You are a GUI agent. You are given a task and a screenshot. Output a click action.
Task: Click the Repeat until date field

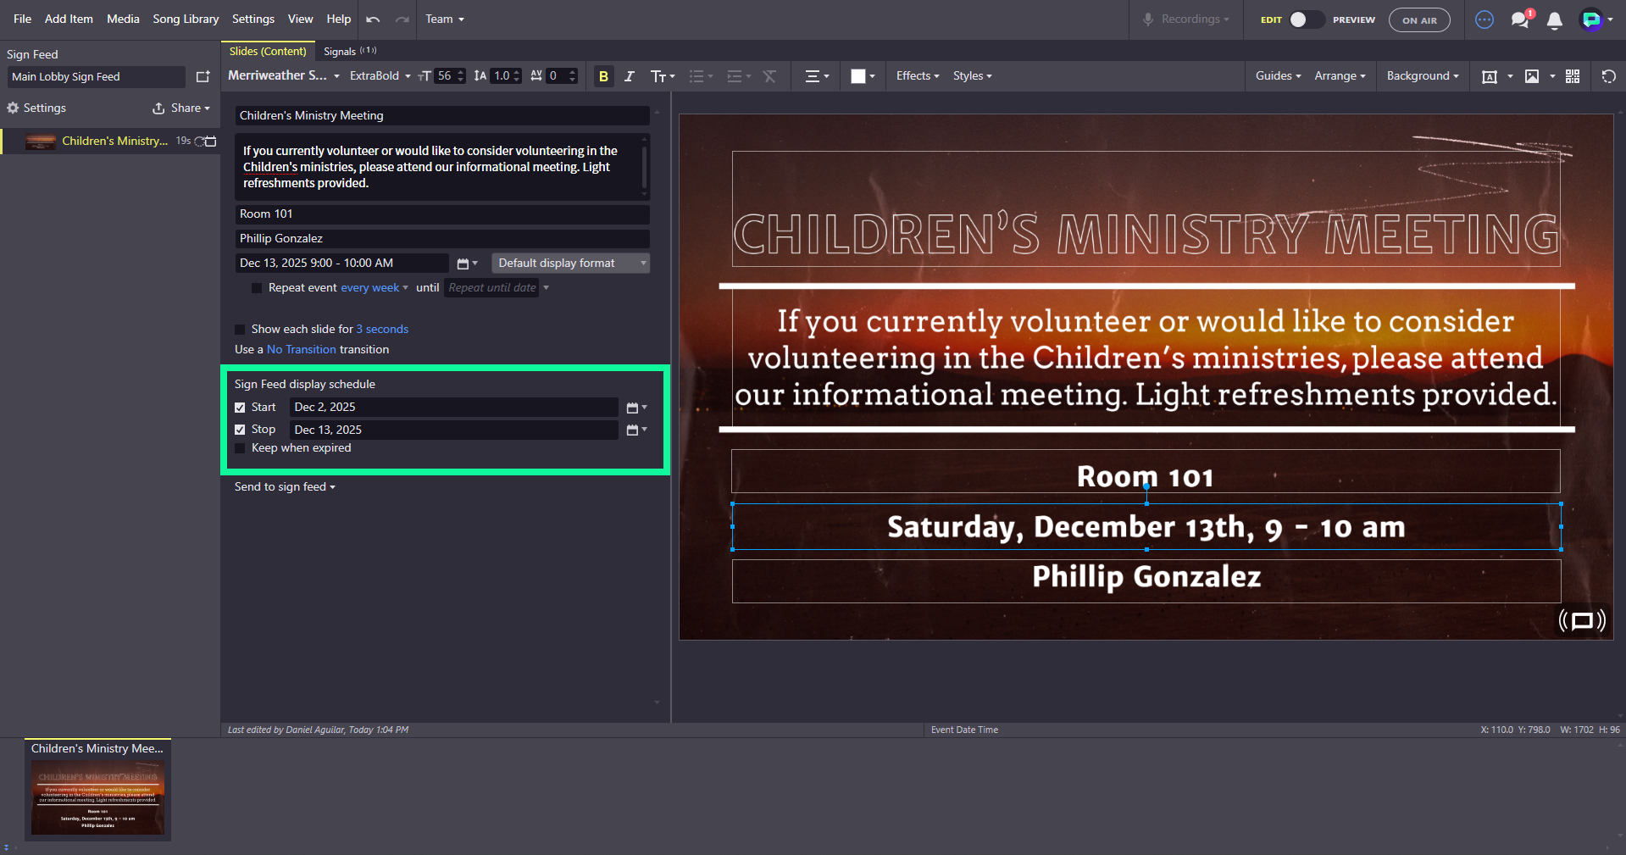491,288
